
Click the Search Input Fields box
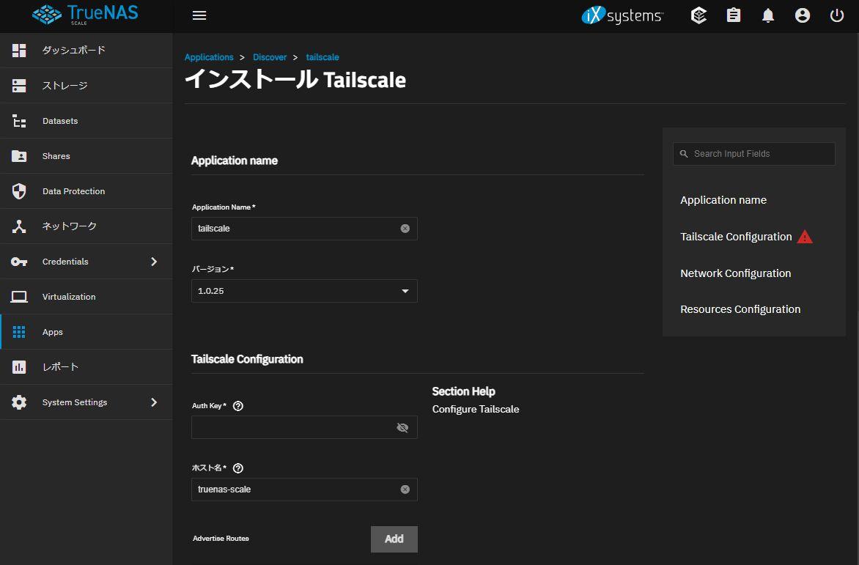pos(753,153)
